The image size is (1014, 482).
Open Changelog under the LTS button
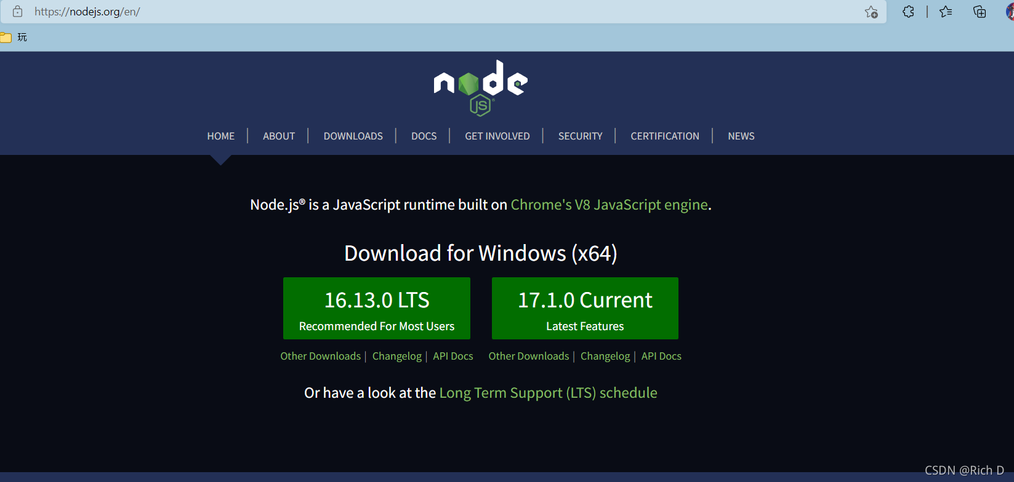click(x=397, y=356)
